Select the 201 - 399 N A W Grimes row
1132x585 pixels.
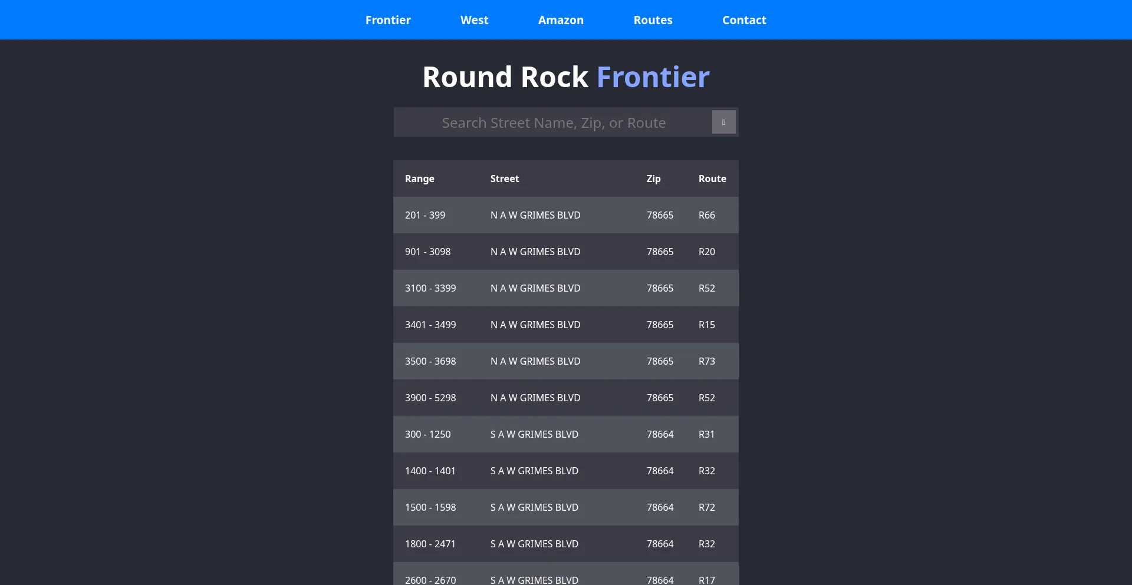[566, 215]
